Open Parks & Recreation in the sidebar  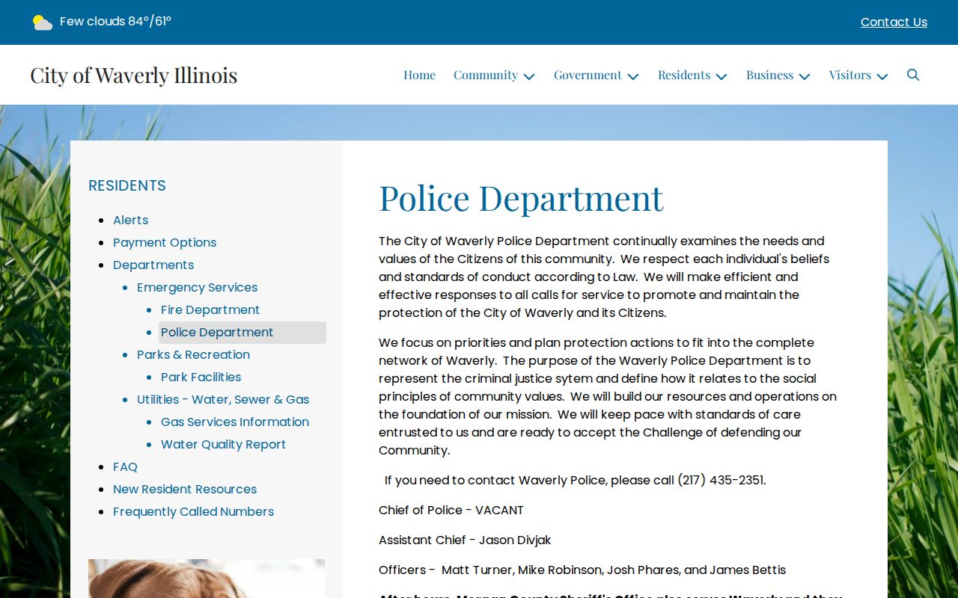coord(193,354)
